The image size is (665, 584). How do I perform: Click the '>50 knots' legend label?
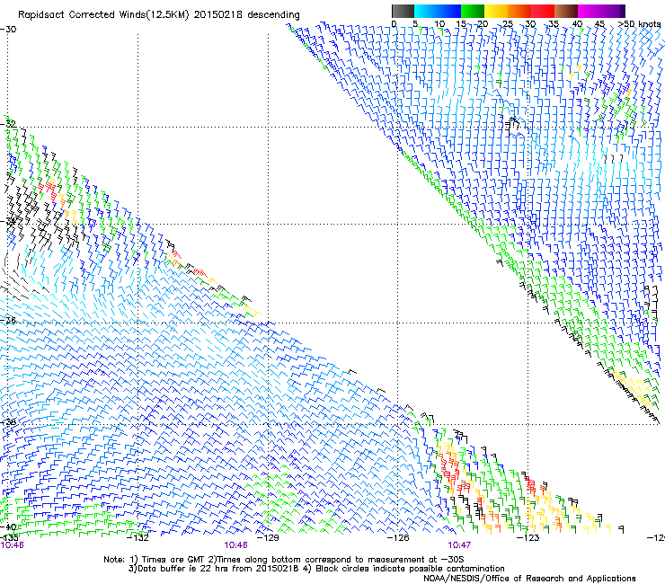click(640, 24)
